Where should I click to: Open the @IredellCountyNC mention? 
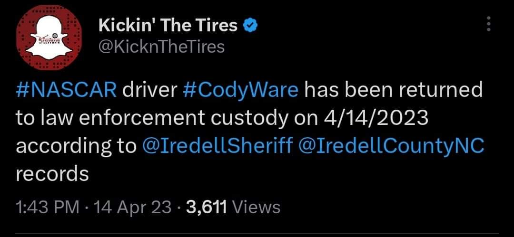(391, 146)
